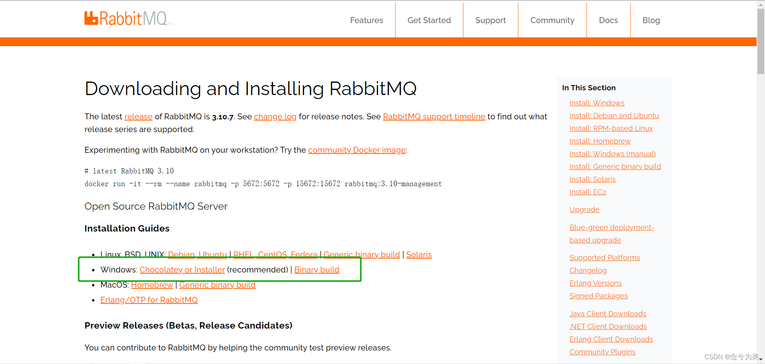The height and width of the screenshot is (364, 765).
Task: Click the 'Downloading and Installing RabbitMQ' heading
Action: click(251, 88)
